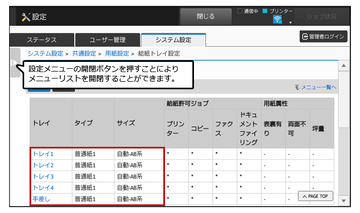Viewport: 360px width, 213px height.
Task: Open システム設定 breadcrumb link
Action: pyautogui.click(x=46, y=54)
